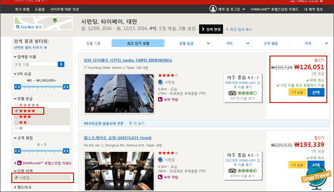The width and height of the screenshot is (334, 192).
Task: Click the maximum handle of 1박 요금 slider
Action: (x=66, y=87)
